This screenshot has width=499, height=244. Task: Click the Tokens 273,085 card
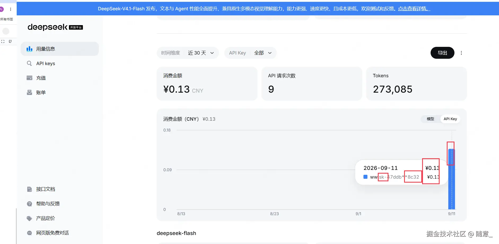[417, 84]
